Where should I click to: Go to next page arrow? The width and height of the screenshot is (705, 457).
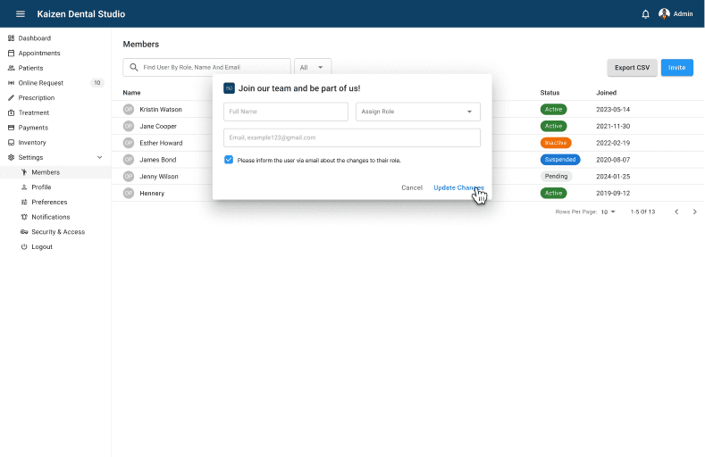point(695,212)
